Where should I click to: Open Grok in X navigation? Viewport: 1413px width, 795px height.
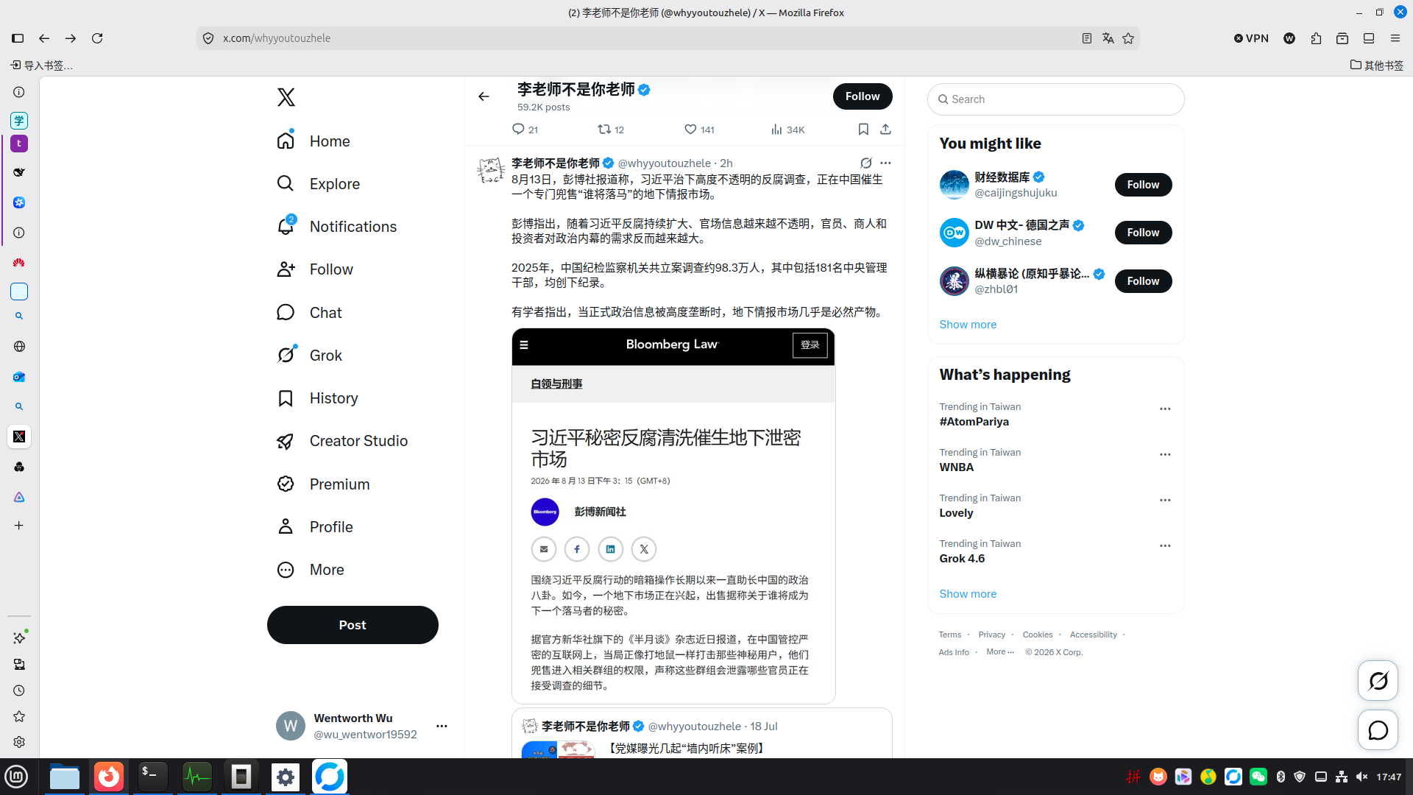point(310,356)
